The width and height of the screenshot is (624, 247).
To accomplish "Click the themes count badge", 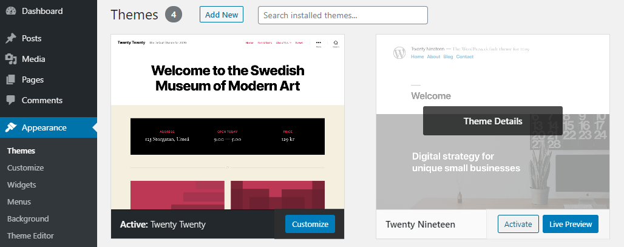I will coord(174,15).
